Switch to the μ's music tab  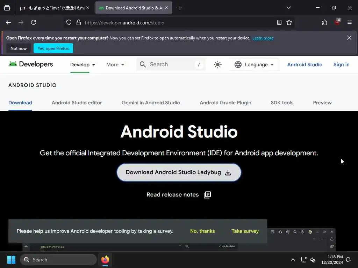(x=52, y=8)
